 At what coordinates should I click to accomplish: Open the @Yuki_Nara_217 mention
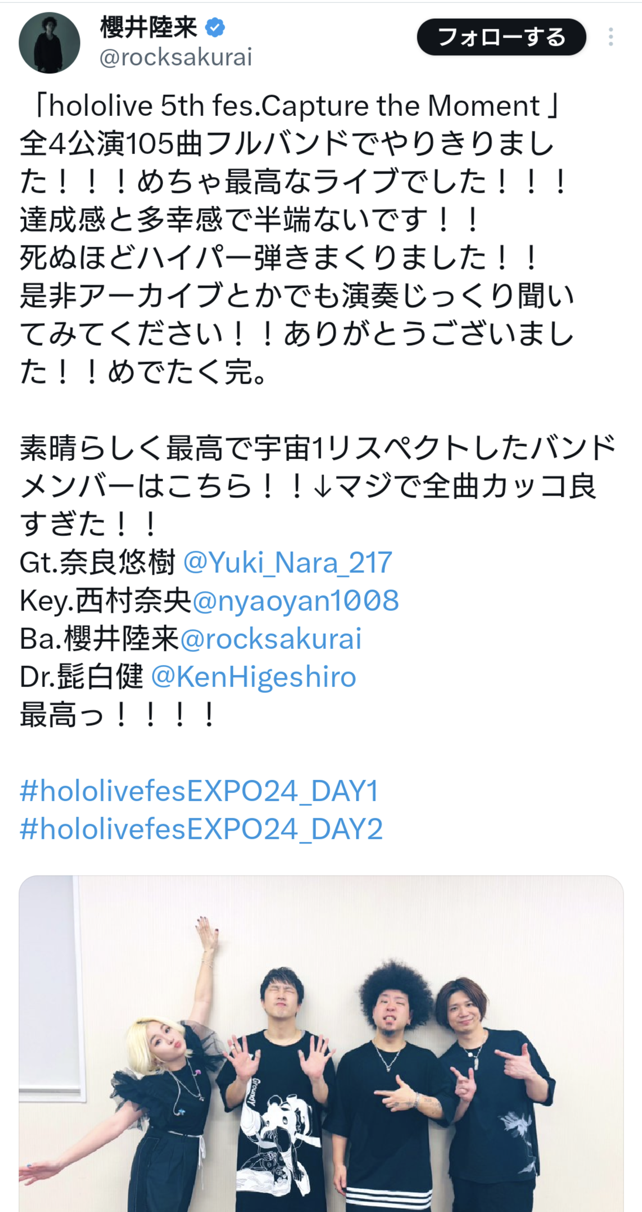(287, 562)
